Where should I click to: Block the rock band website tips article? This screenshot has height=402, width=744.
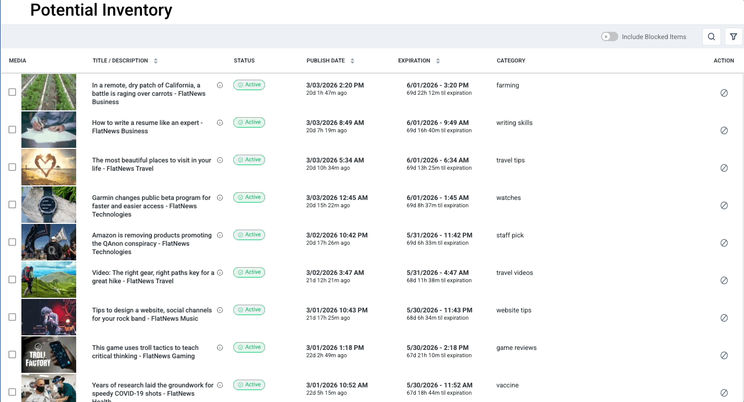point(724,318)
